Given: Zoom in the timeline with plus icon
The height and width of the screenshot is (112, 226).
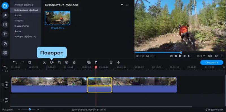Looking at the screenshot, I should pos(38,109).
